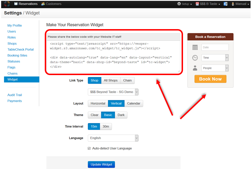This screenshot has width=252, height=169.
Task: Click the calendar icon beside Date
Action: click(195, 47)
